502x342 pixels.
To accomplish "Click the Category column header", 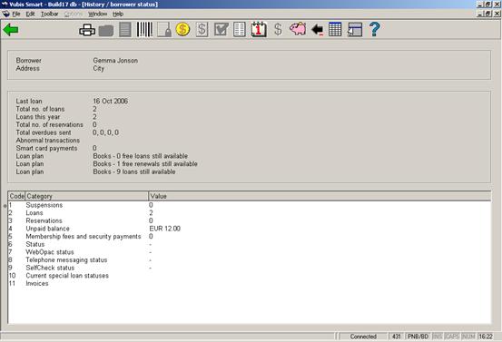I will [x=87, y=196].
